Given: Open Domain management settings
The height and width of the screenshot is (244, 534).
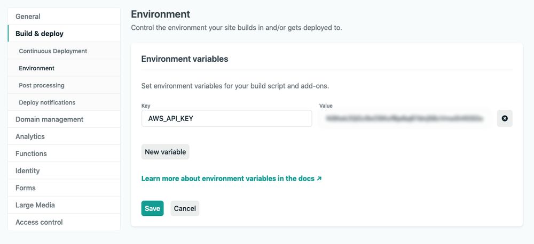Looking at the screenshot, I should point(49,119).
